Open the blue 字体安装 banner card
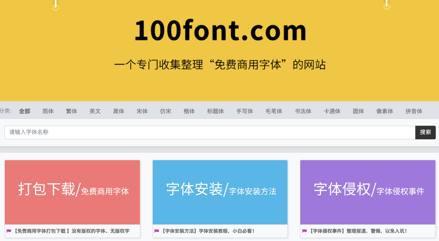Image resolution: width=439 pixels, height=241 pixels. pos(220,192)
